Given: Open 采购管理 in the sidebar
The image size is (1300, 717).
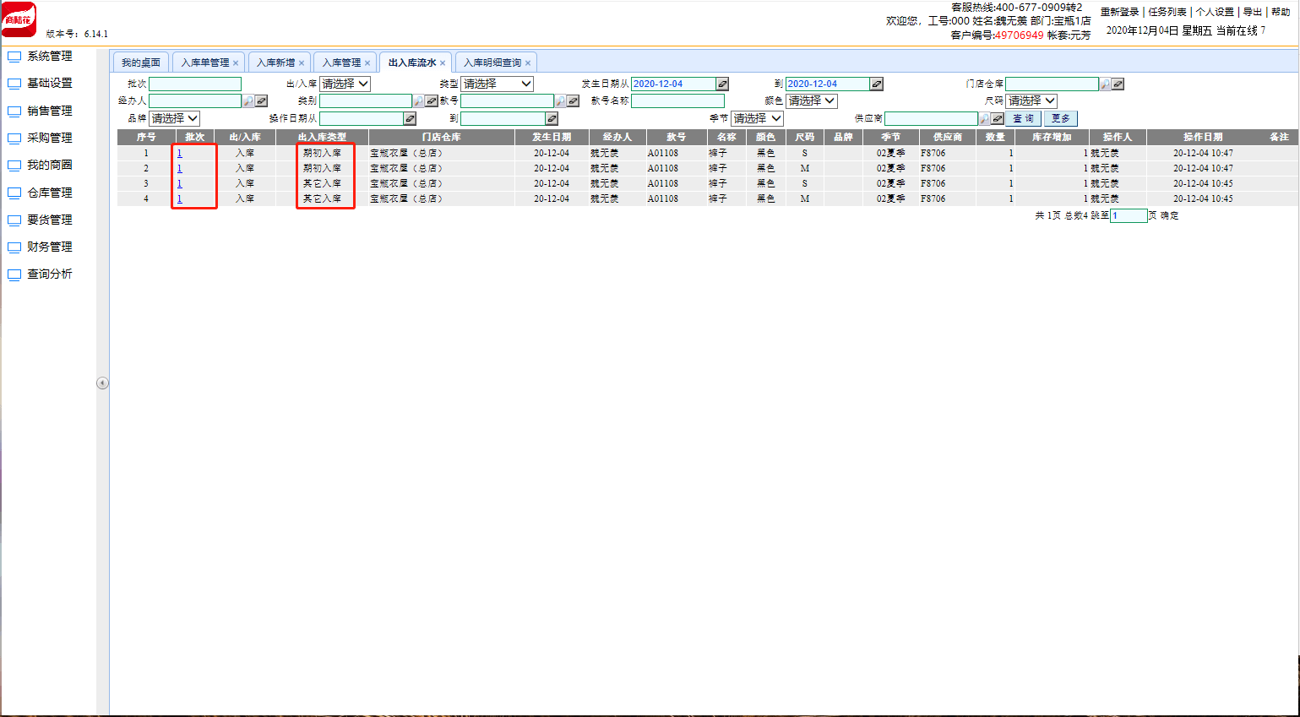Looking at the screenshot, I should pos(50,138).
